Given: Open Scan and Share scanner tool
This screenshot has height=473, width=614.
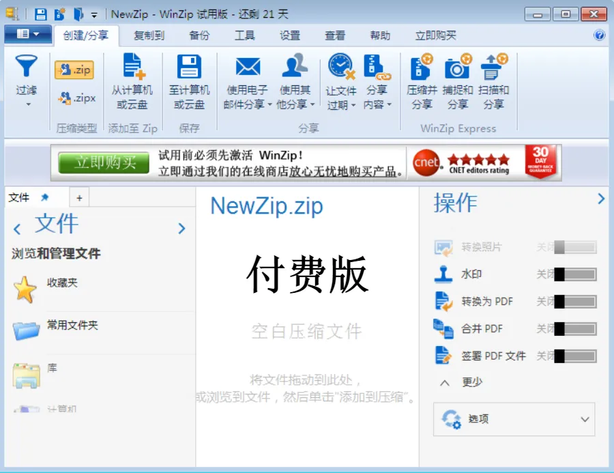Looking at the screenshot, I should pyautogui.click(x=493, y=81).
